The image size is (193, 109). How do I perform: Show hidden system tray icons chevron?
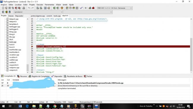click(157, 106)
